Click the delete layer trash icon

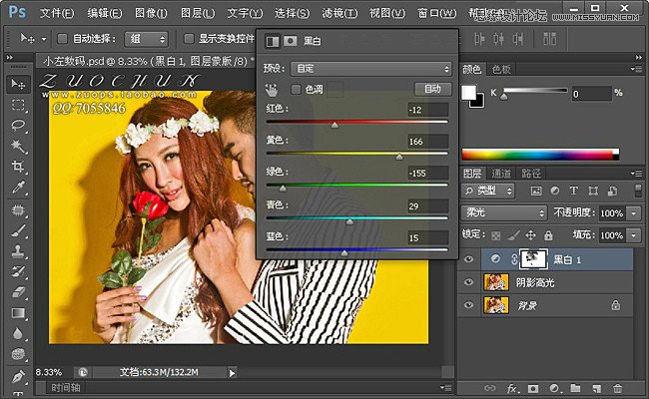[617, 388]
